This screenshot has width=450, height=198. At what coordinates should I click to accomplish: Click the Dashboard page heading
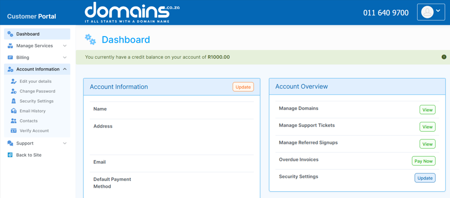126,40
